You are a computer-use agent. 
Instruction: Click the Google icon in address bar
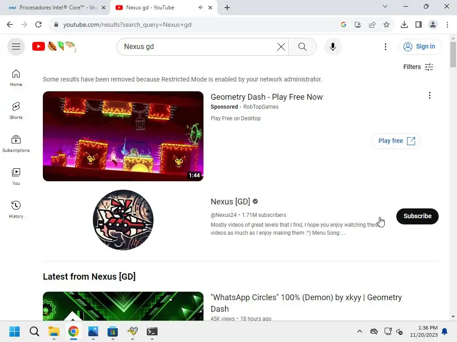coord(344,25)
